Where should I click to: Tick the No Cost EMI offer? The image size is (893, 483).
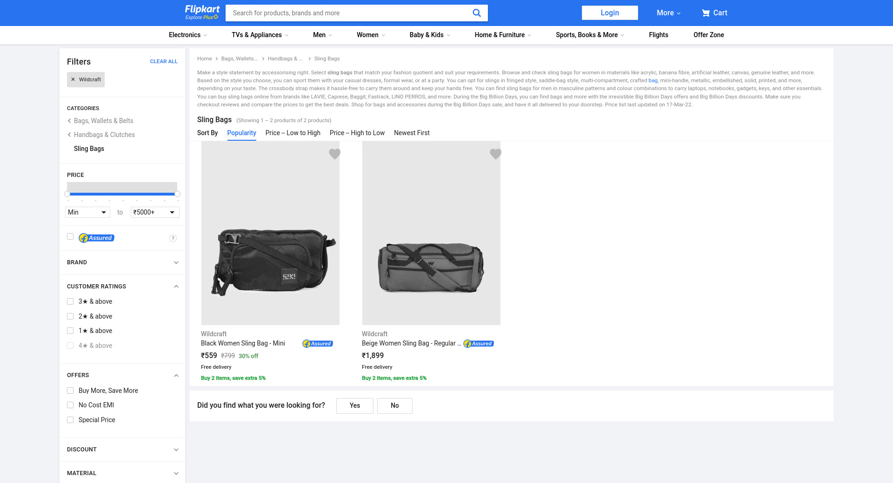tap(70, 405)
